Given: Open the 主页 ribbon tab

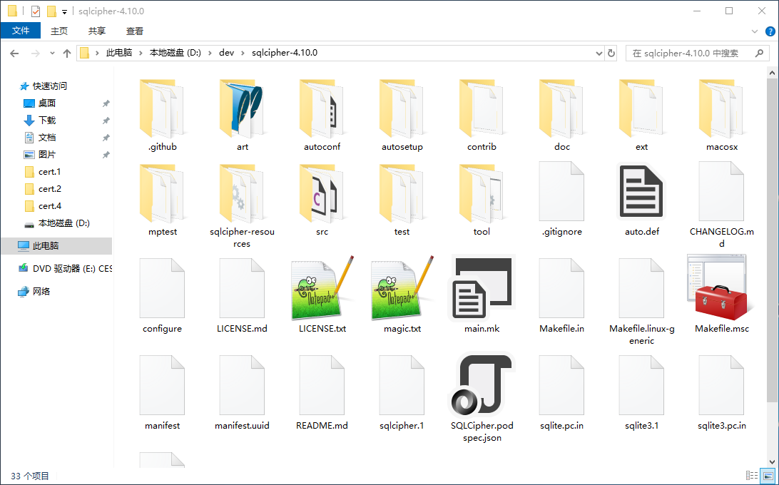Looking at the screenshot, I should [59, 31].
